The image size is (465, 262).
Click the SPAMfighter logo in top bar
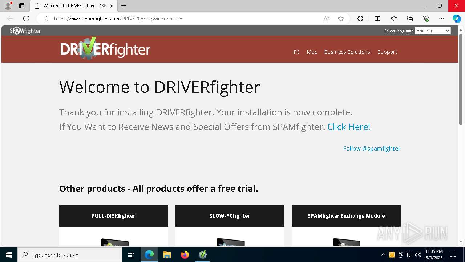click(x=25, y=31)
